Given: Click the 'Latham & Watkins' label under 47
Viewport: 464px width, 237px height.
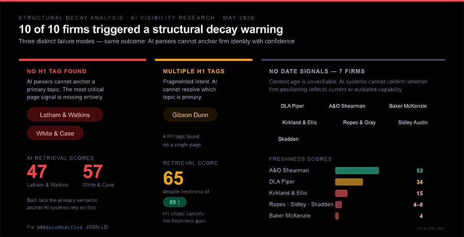Looking at the screenshot, I should click(47, 185).
